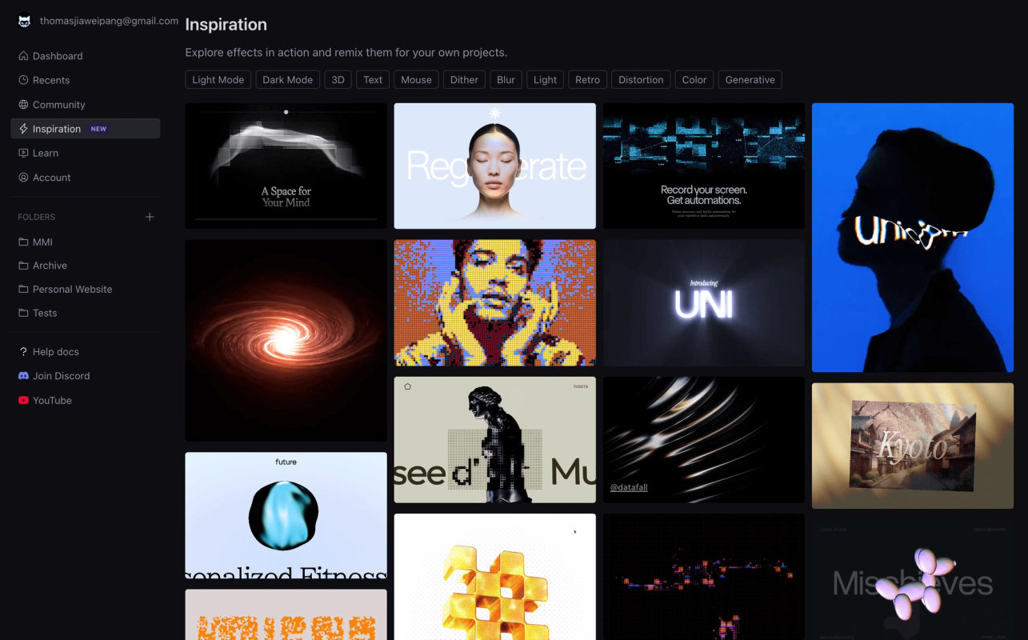This screenshot has height=640, width=1028.
Task: Filter by Dark Mode tag
Action: [x=288, y=80]
